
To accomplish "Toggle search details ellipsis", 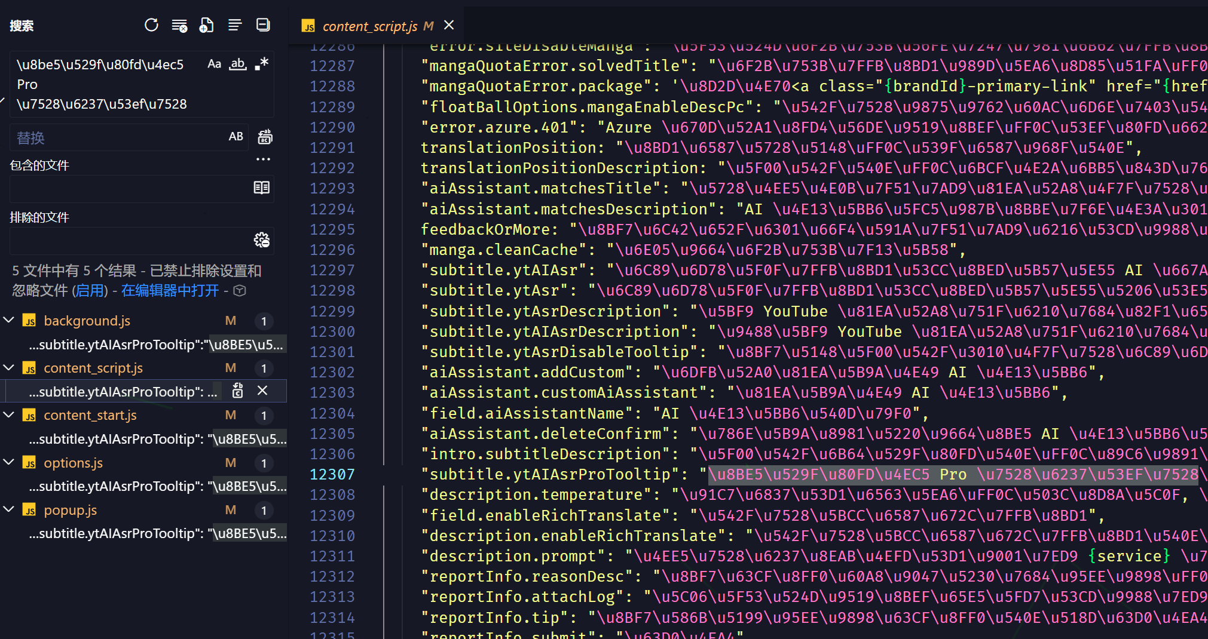I will click(x=263, y=159).
